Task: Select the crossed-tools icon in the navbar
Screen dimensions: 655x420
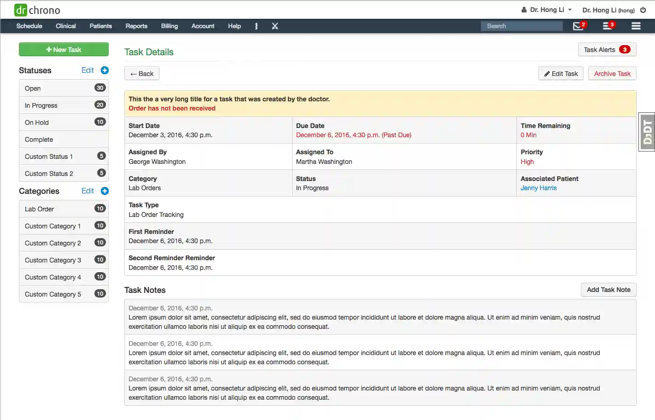Action: click(x=275, y=26)
